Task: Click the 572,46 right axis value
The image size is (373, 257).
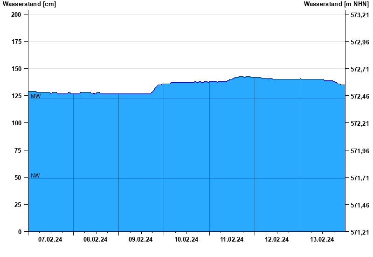Action: tap(360, 97)
